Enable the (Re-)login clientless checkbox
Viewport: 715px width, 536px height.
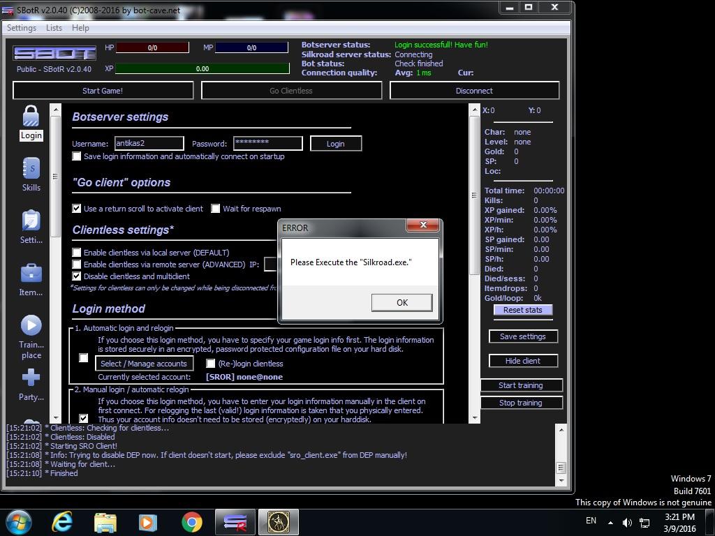click(211, 363)
